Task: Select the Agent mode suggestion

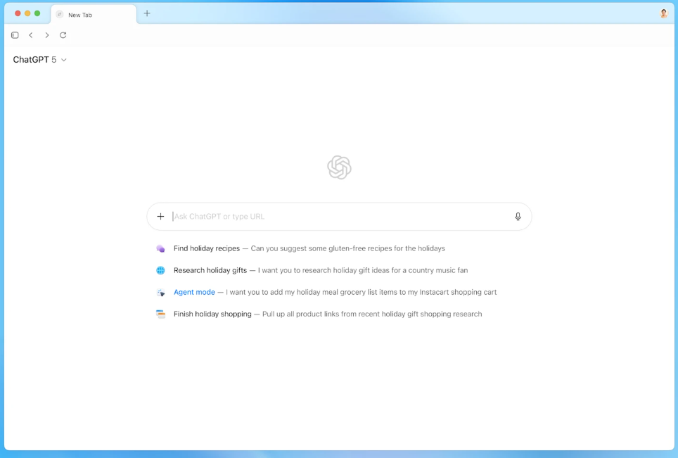Action: 326,293
